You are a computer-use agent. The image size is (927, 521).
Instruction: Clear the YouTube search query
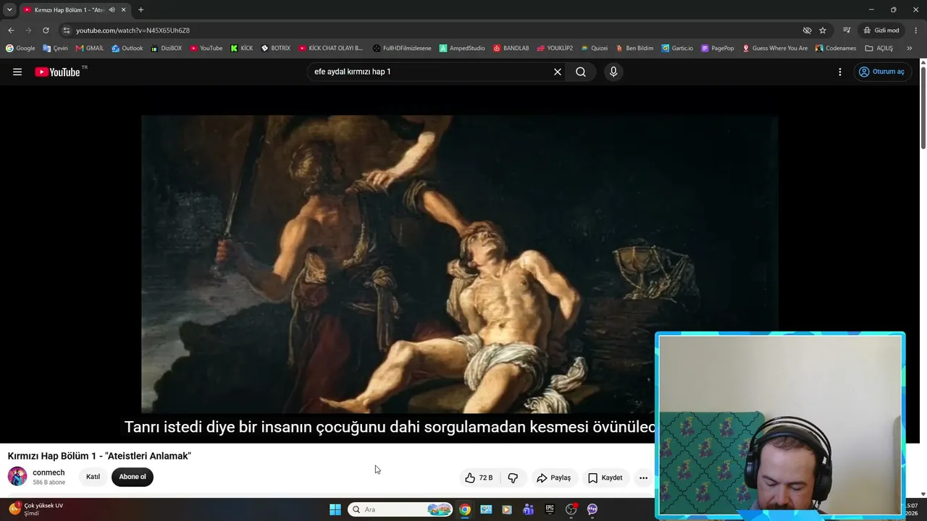click(558, 72)
